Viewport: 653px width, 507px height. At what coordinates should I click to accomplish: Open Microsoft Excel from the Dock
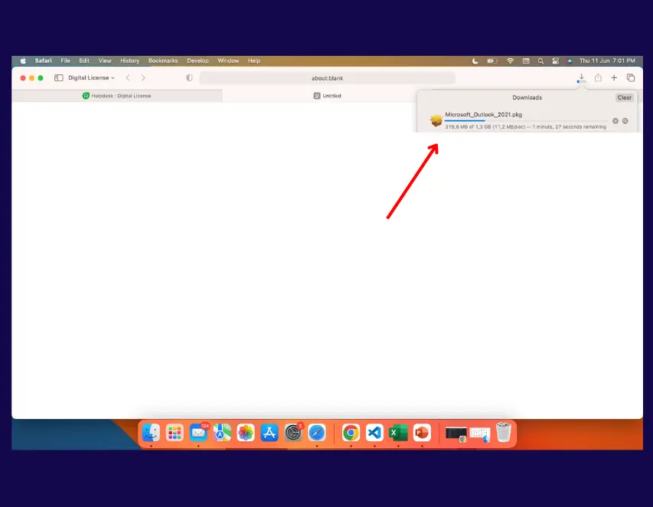click(399, 433)
